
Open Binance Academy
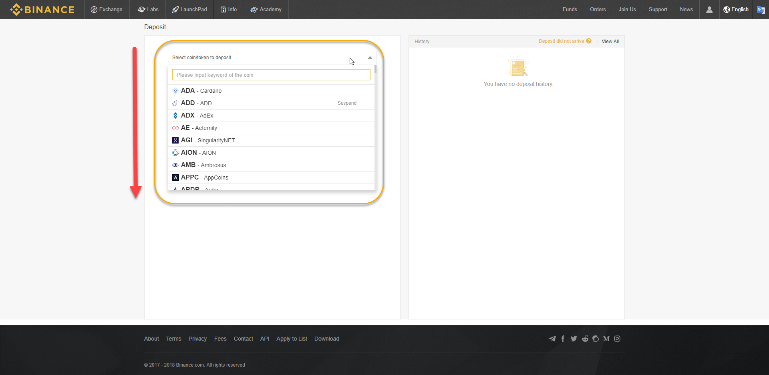pyautogui.click(x=266, y=10)
